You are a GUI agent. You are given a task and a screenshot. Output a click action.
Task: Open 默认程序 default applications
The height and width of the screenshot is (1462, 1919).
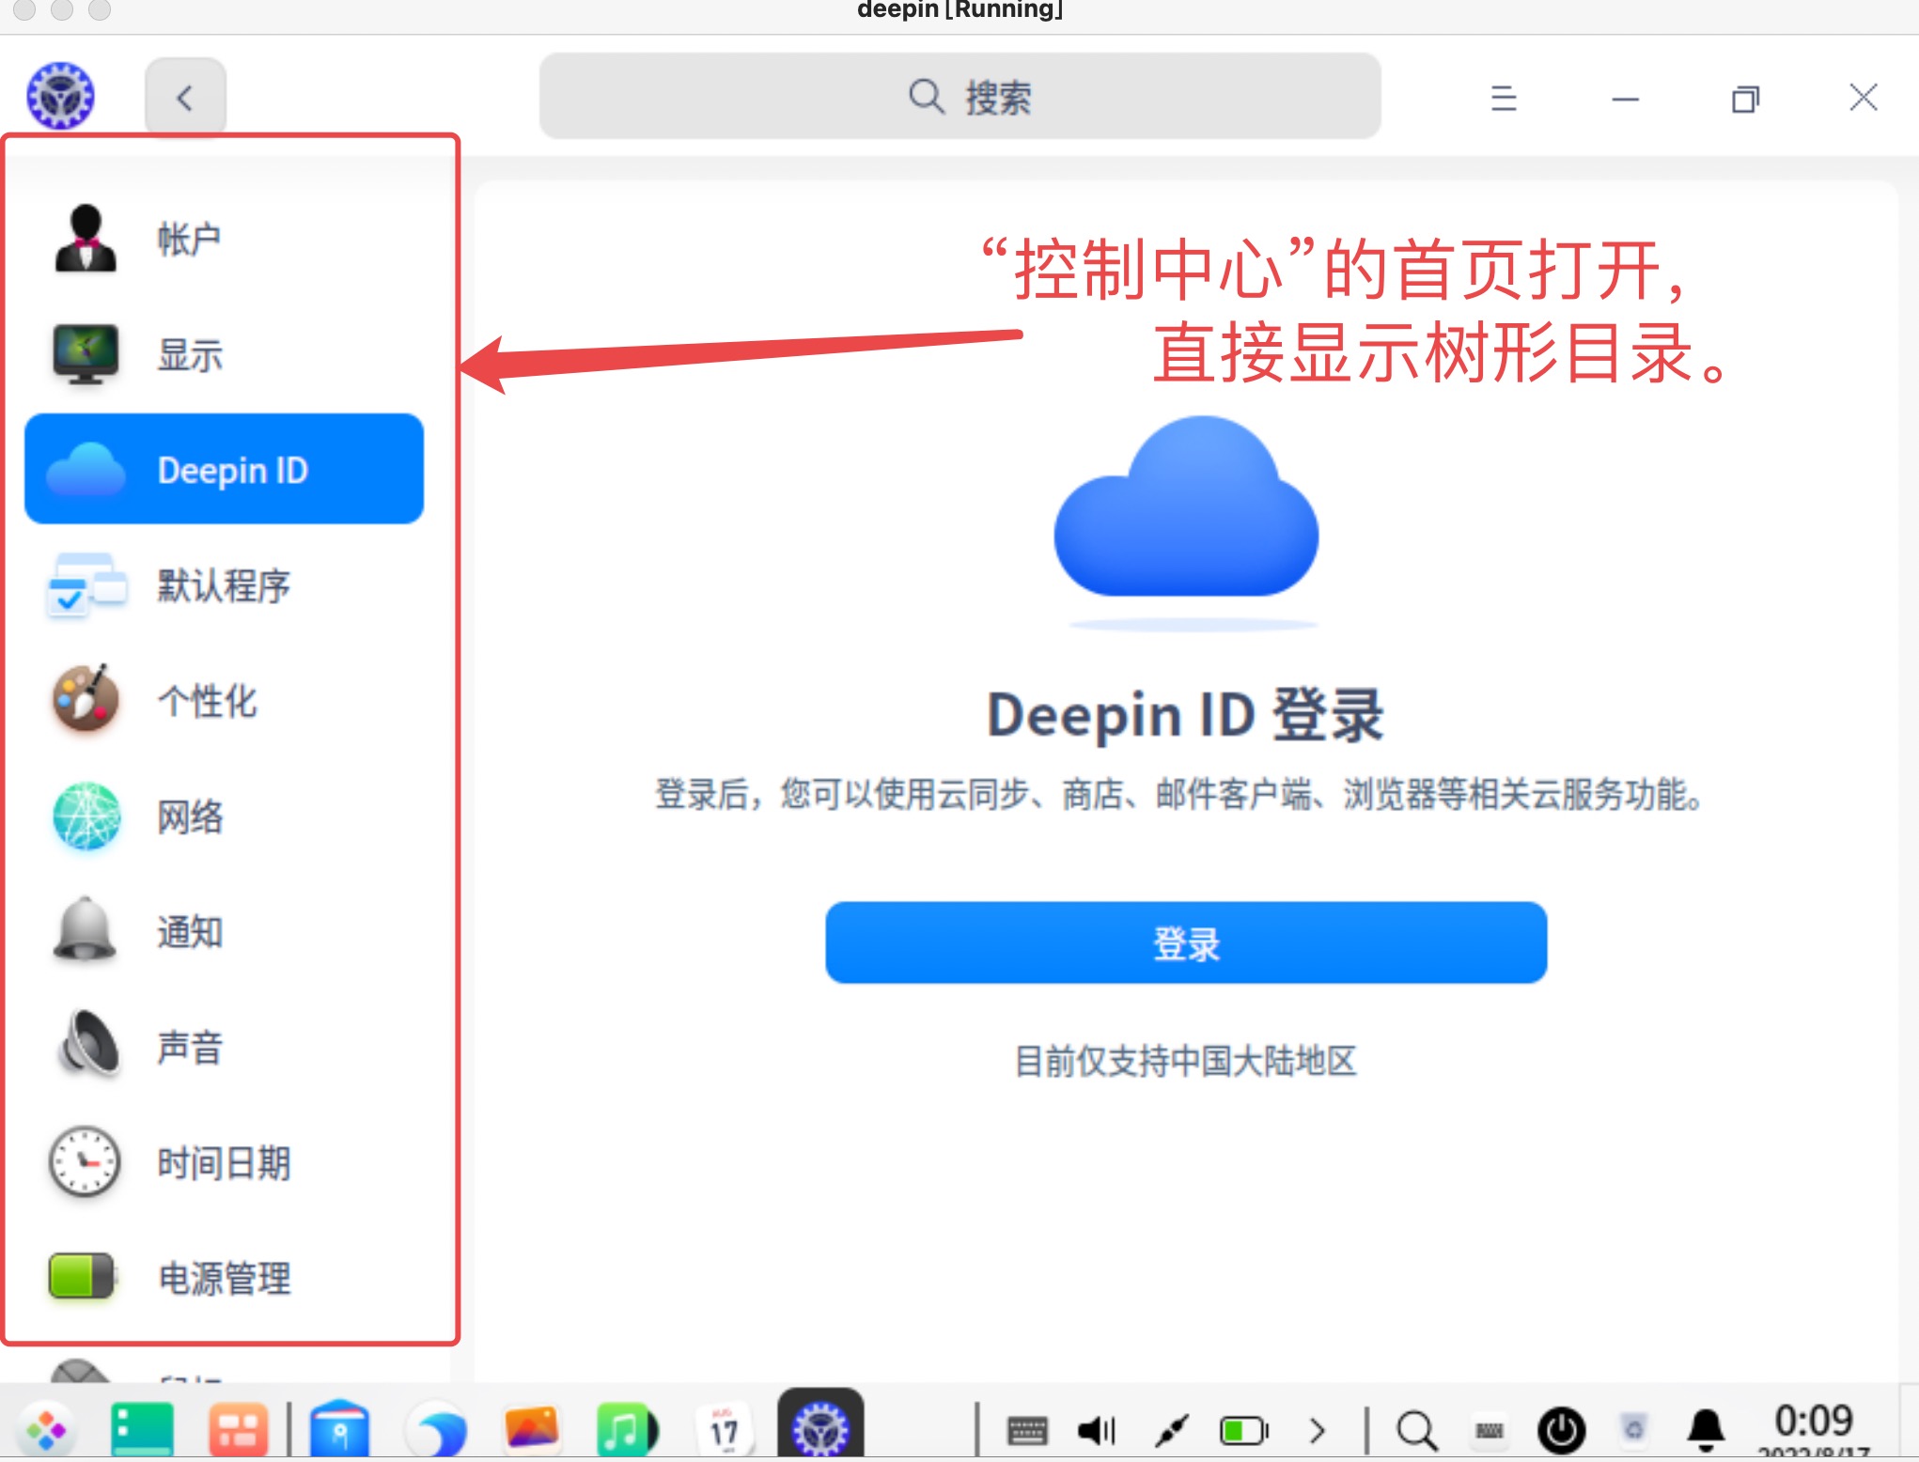[222, 586]
